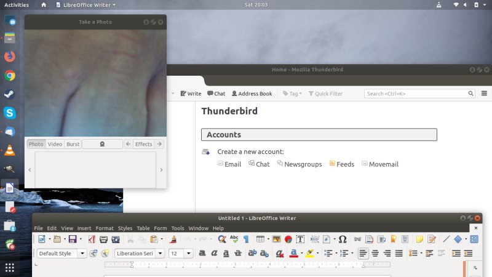The height and width of the screenshot is (277, 492).
Task: Click Write in Thunderbird toolbar
Action: 191,94
